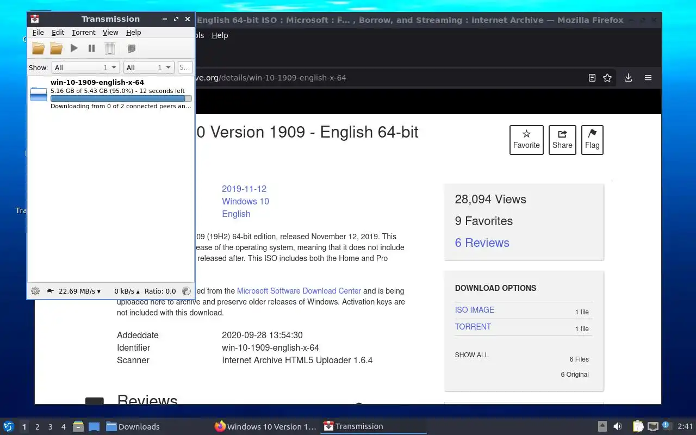Pause the torrent using the pause icon
The image size is (696, 435).
(91, 48)
